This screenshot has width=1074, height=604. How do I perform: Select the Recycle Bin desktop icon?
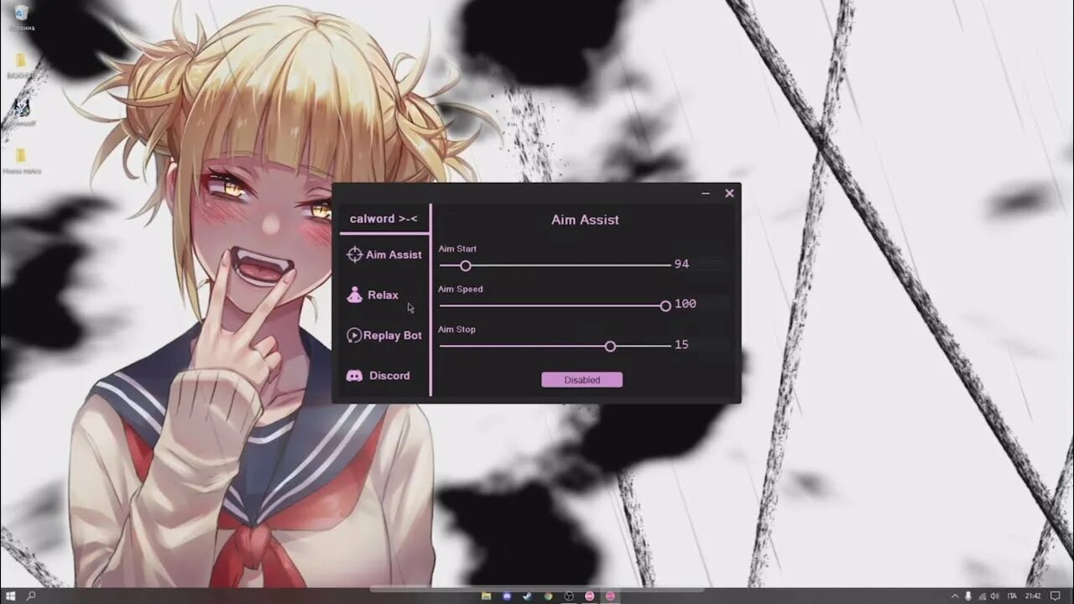click(21, 17)
